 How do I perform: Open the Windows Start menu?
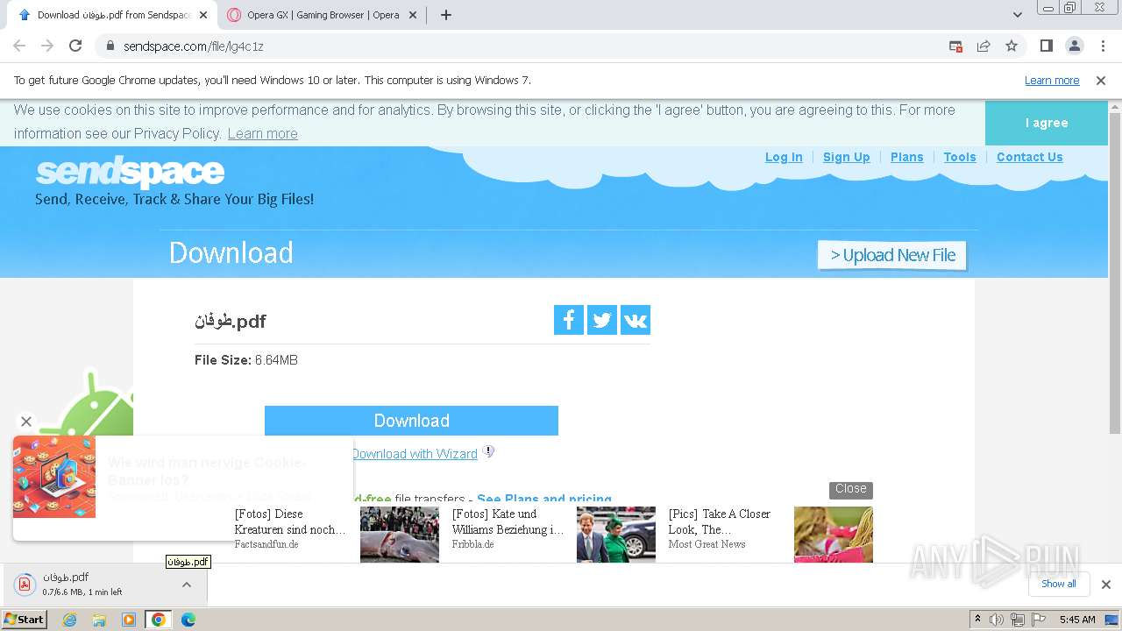[24, 620]
